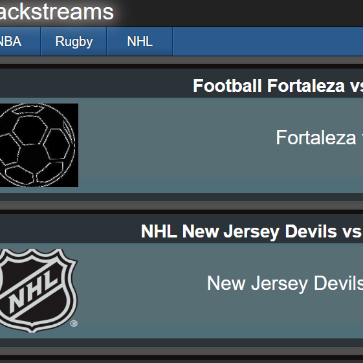Select the NHL tab in navigation bar
This screenshot has width=363, height=363.
coord(140,41)
